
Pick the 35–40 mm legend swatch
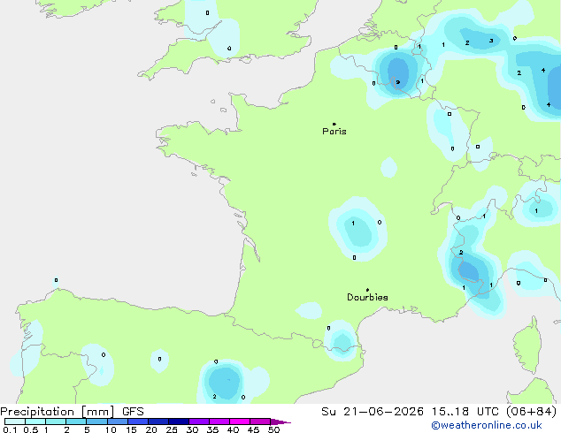[x=219, y=422]
